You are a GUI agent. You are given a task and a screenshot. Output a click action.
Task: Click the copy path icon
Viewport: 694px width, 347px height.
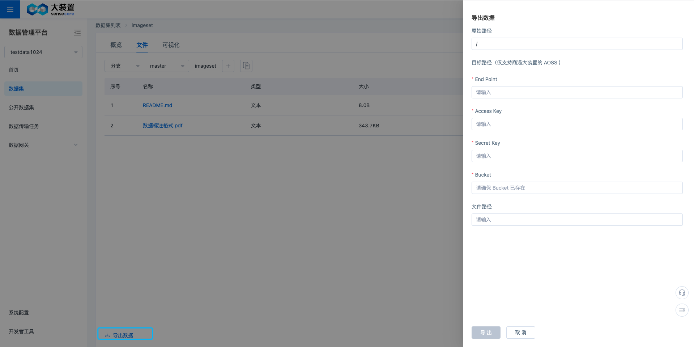(x=246, y=66)
